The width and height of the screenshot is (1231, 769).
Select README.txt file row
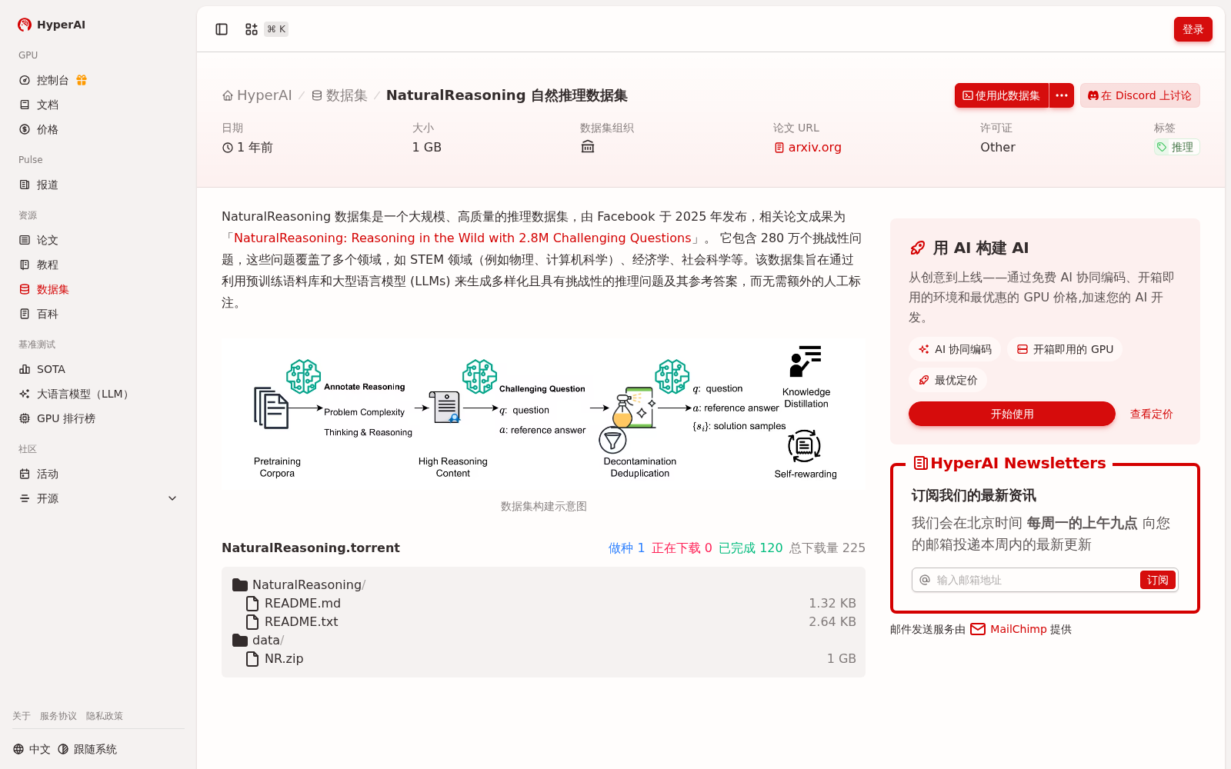tap(543, 621)
